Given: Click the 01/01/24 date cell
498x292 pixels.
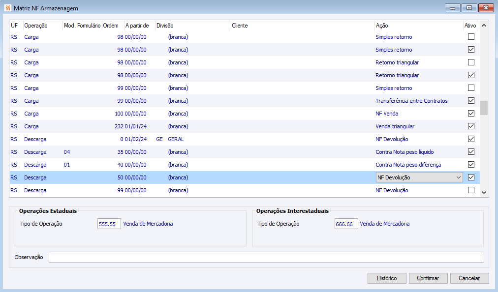Looking at the screenshot, I should (136, 126).
